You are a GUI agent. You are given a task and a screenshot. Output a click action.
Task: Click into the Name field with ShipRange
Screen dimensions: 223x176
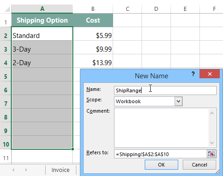point(165,90)
